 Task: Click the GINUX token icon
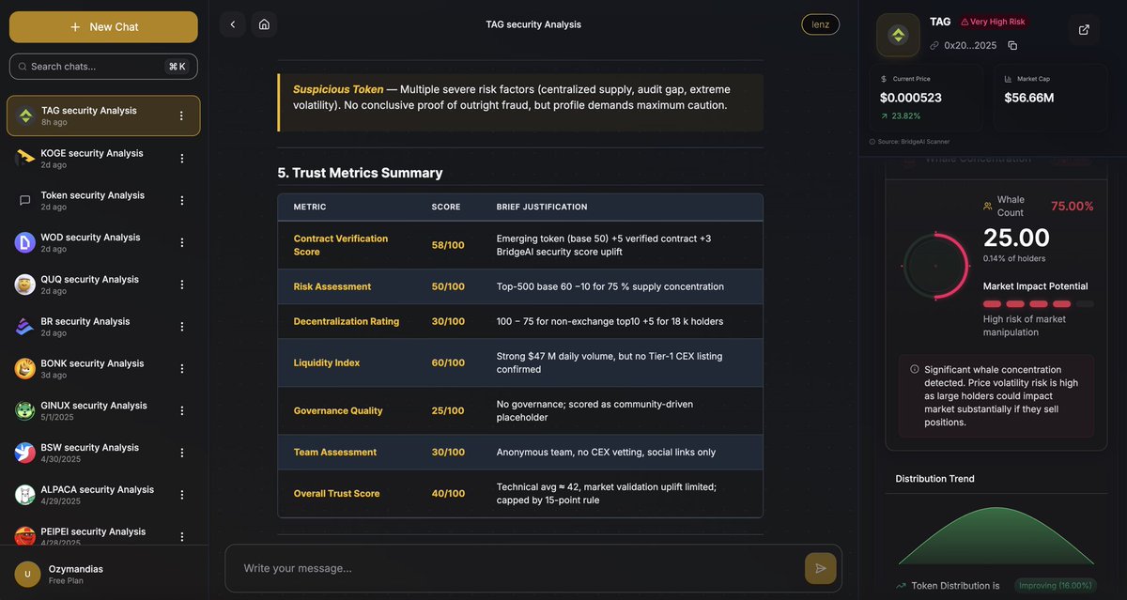point(25,410)
